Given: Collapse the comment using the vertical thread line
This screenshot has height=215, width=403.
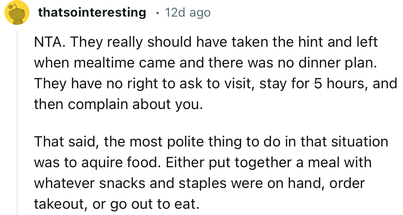Looking at the screenshot, I should coord(18,121).
